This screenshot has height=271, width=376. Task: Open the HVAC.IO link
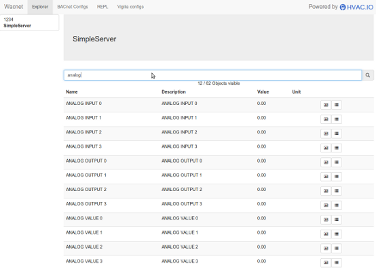point(356,7)
